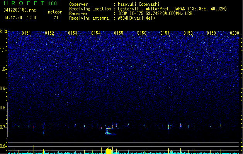The image size is (243, 154).
Task: Click the 0.6 kHz axis label
Action: click(x=3, y=146)
